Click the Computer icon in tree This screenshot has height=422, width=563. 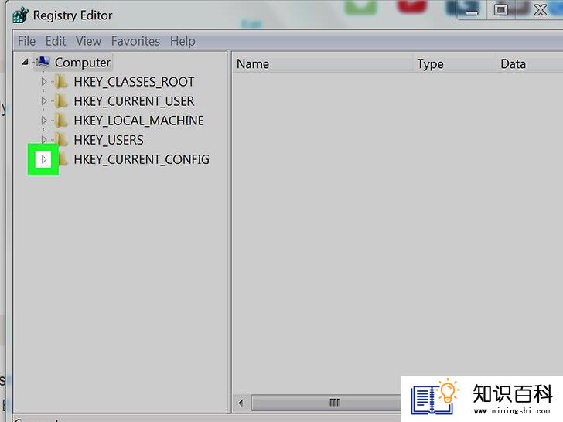(43, 62)
